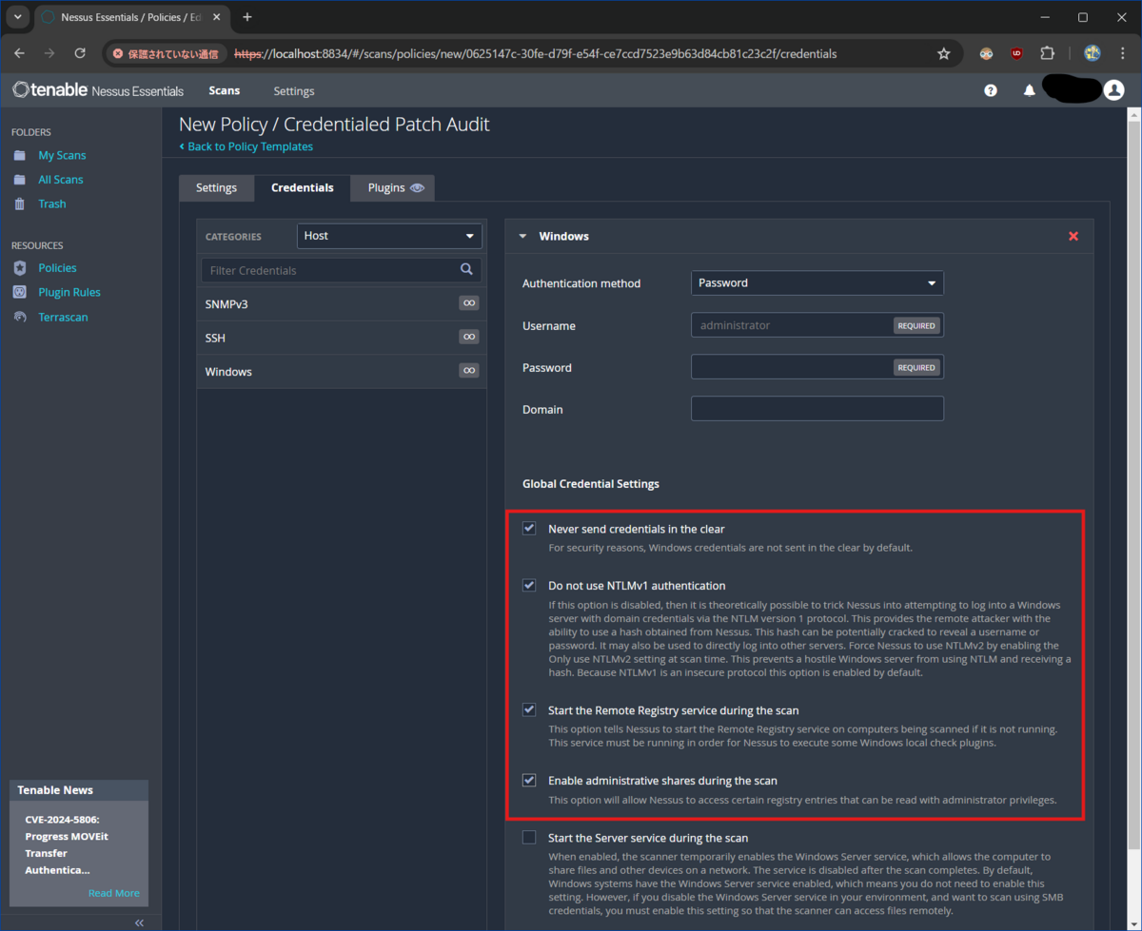Go back with browser back arrow

pyautogui.click(x=20, y=53)
